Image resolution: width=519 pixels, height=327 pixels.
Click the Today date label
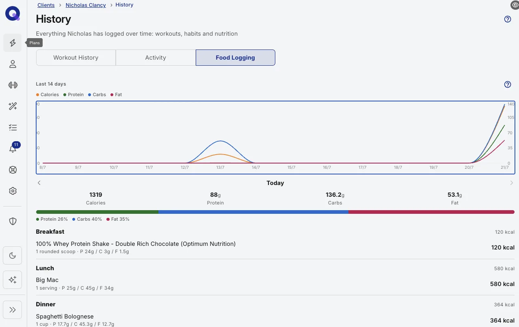tap(275, 183)
